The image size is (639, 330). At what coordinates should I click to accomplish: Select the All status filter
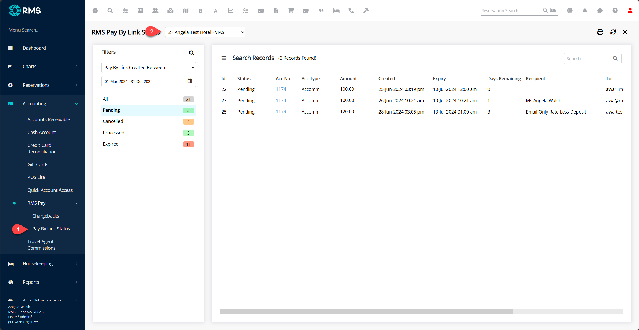[148, 99]
